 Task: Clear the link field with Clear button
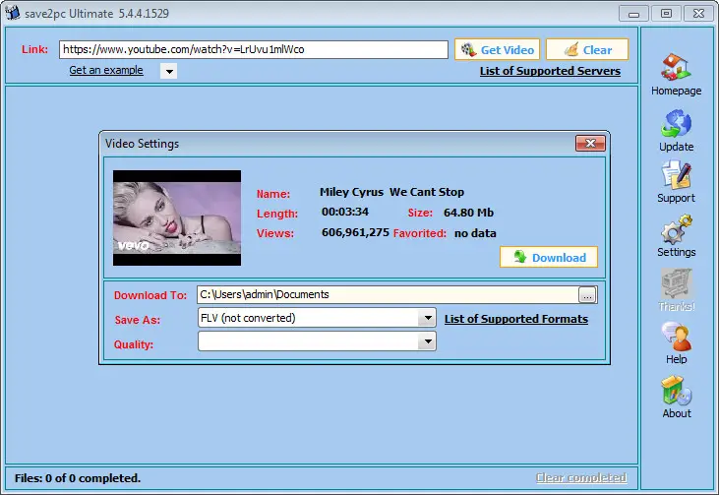coord(587,49)
